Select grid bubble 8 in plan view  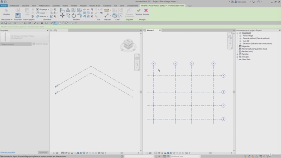click(223, 119)
